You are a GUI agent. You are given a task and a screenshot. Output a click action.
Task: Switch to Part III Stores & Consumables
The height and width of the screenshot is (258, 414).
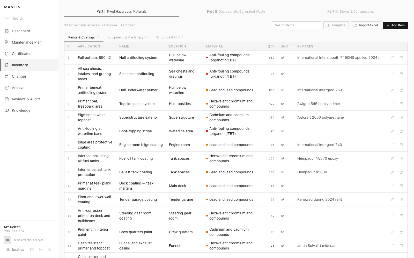(x=350, y=11)
